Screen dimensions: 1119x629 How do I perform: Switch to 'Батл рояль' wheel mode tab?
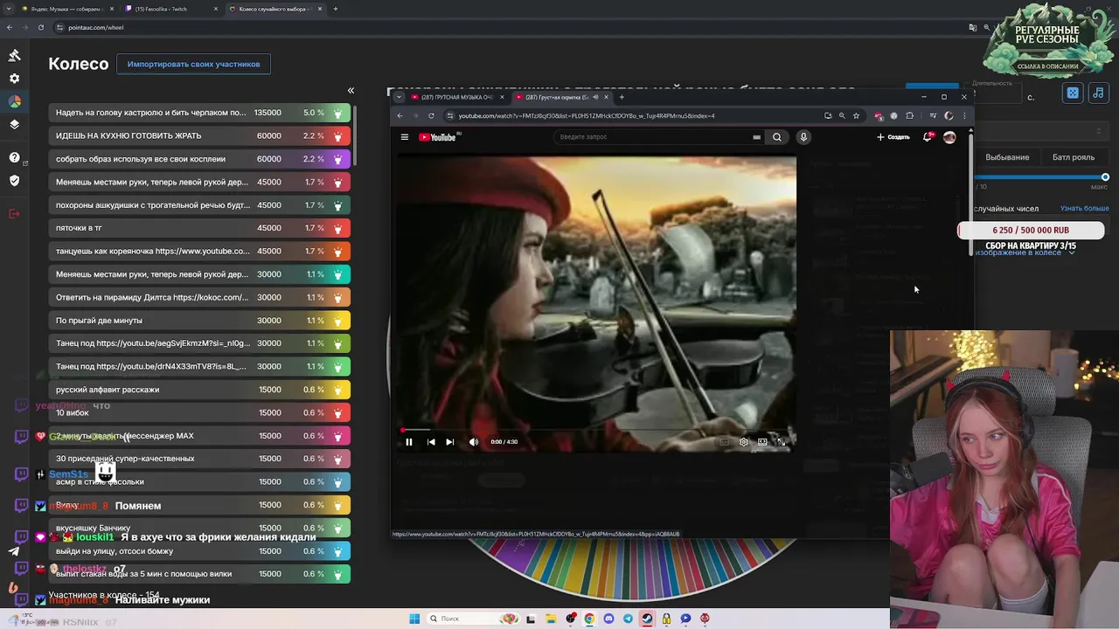[x=1074, y=157]
